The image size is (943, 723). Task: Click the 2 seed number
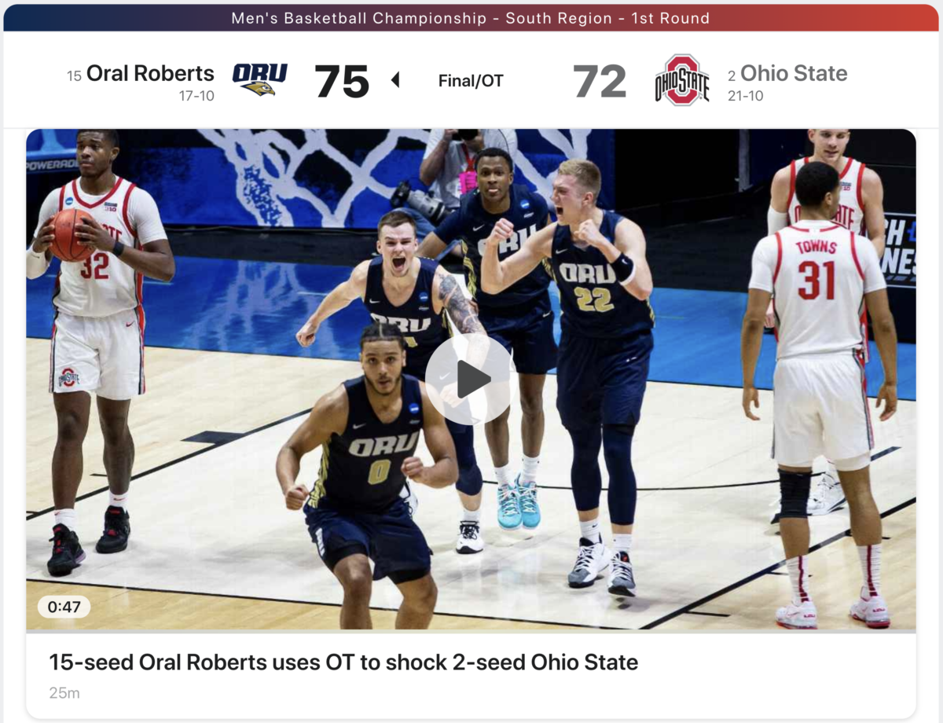[x=732, y=76]
